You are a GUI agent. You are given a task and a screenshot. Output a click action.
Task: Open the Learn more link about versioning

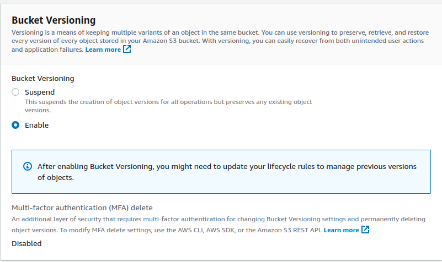click(x=103, y=50)
